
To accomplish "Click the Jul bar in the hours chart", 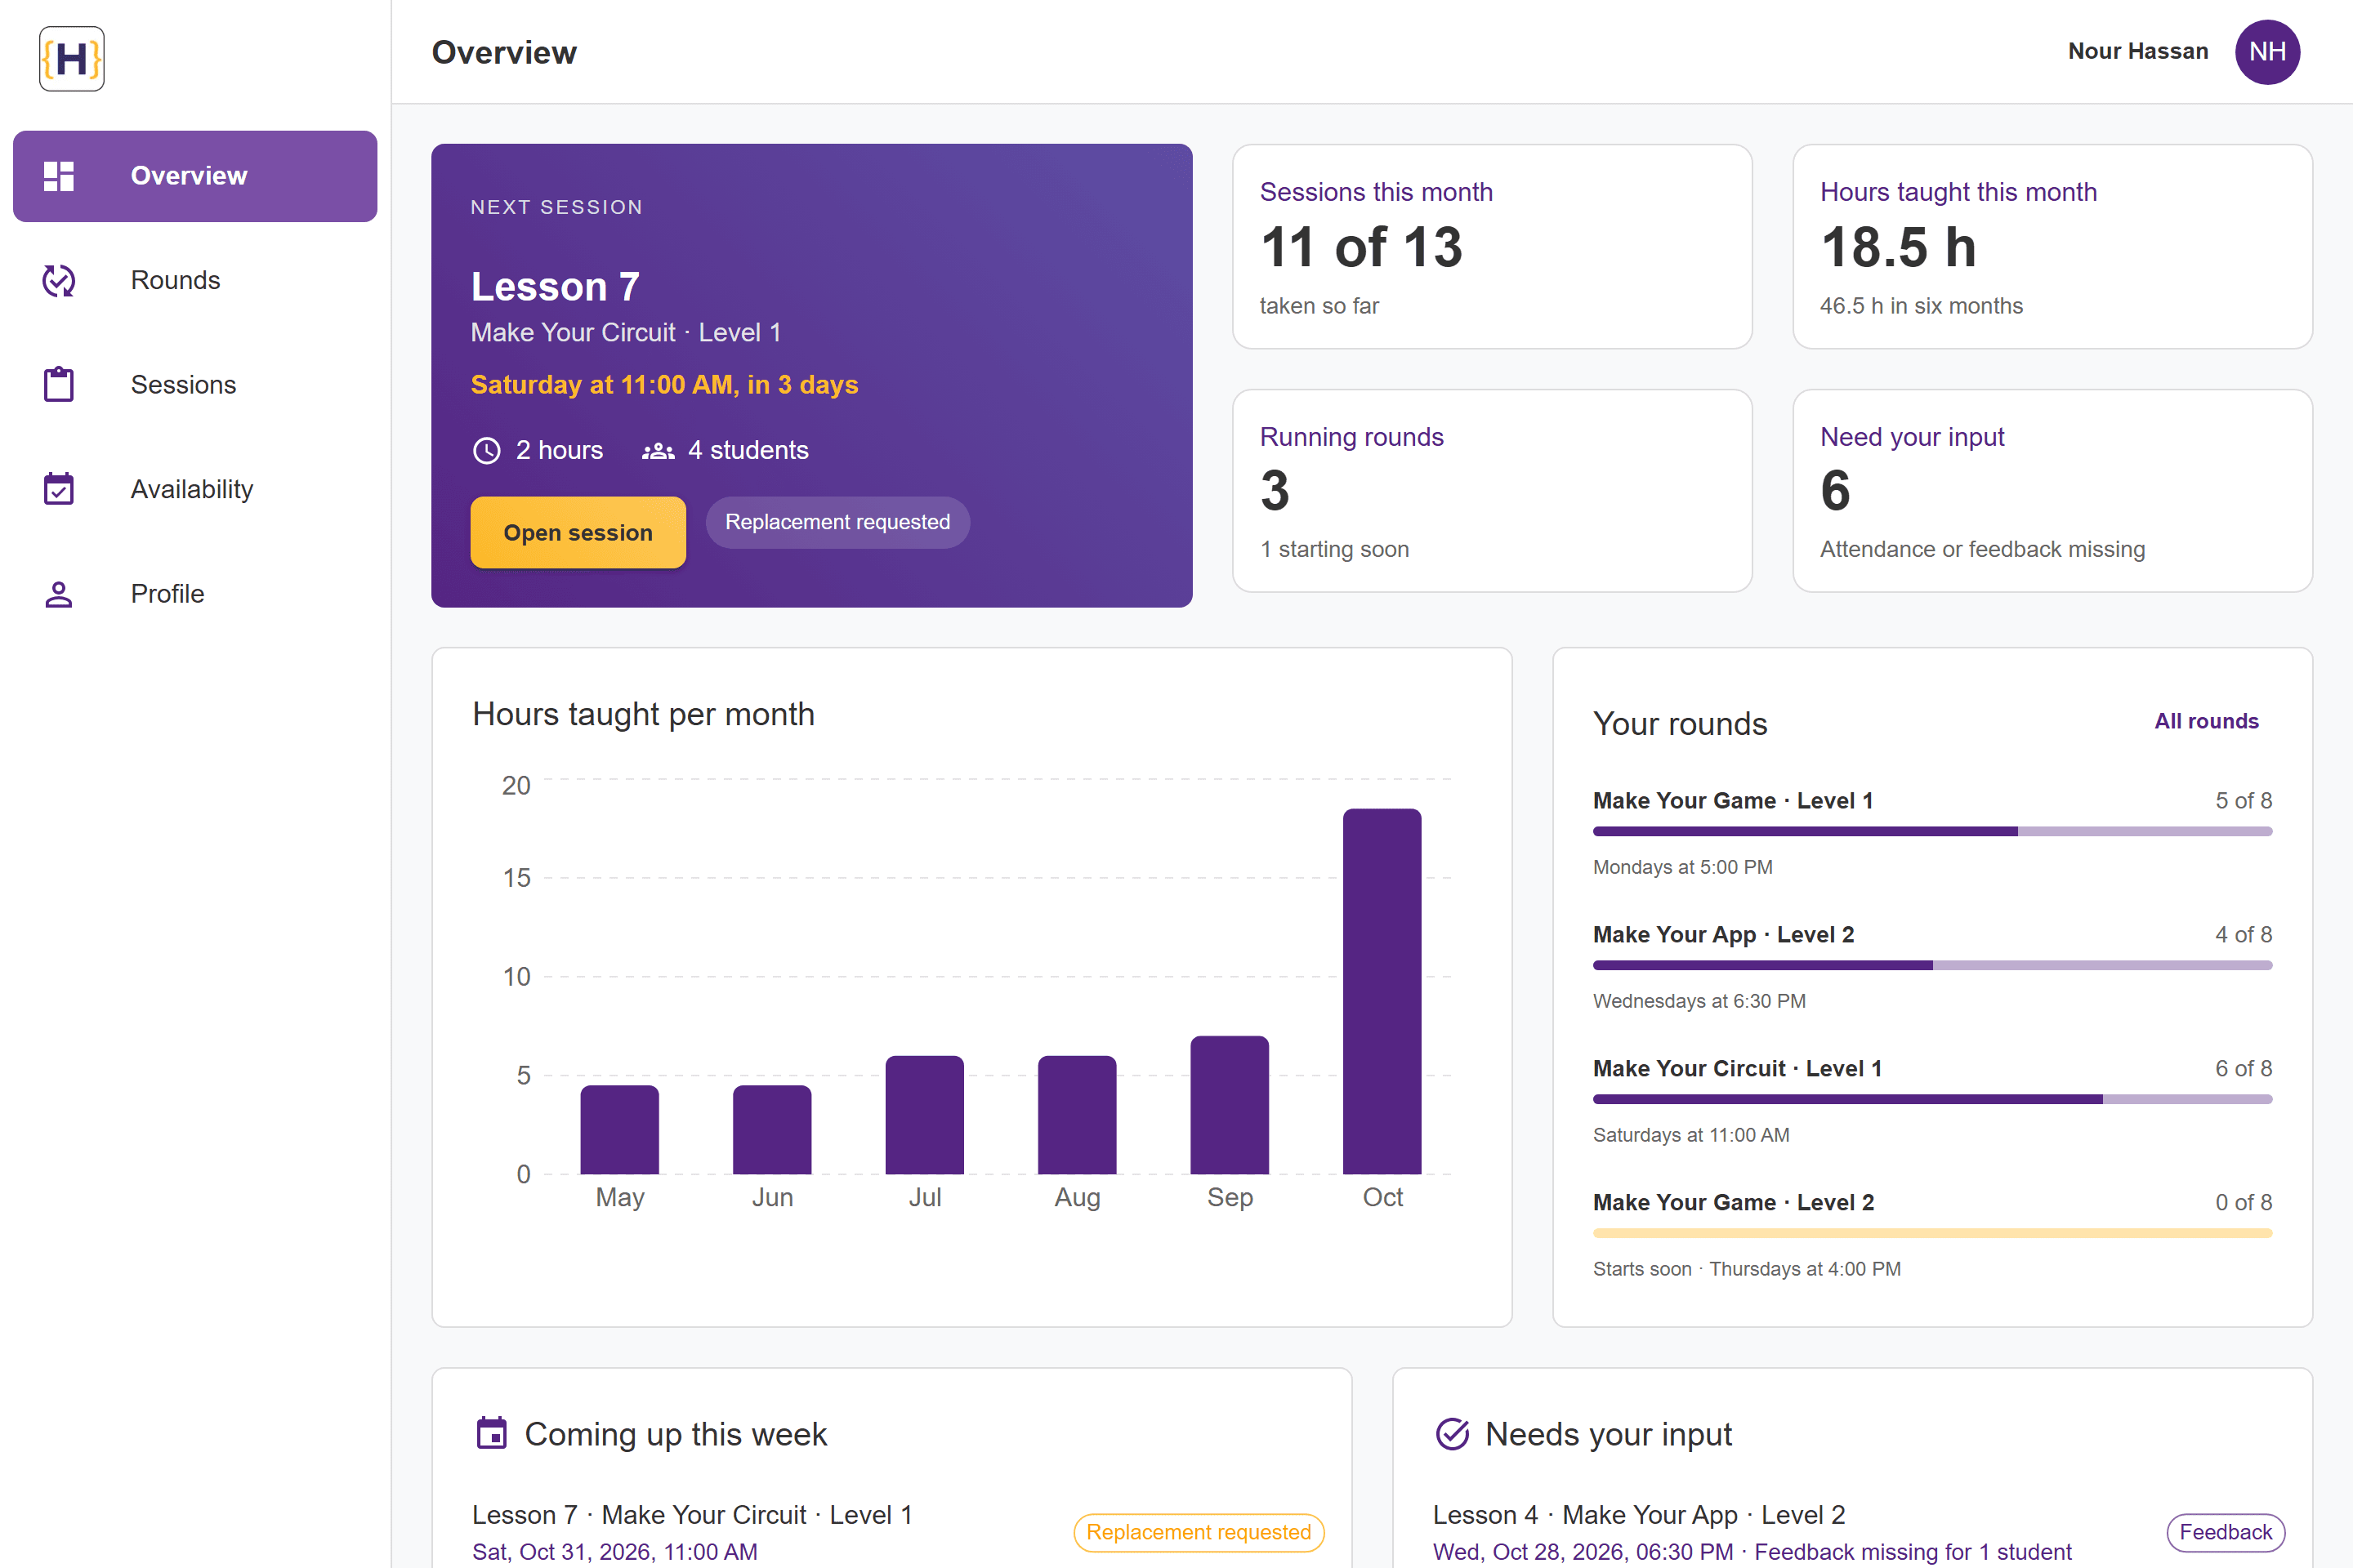I will [924, 1115].
